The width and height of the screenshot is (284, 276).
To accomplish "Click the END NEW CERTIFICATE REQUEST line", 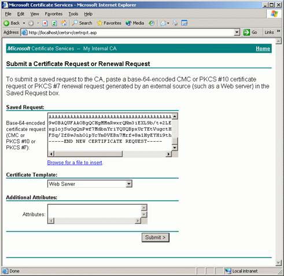I will [x=105, y=141].
